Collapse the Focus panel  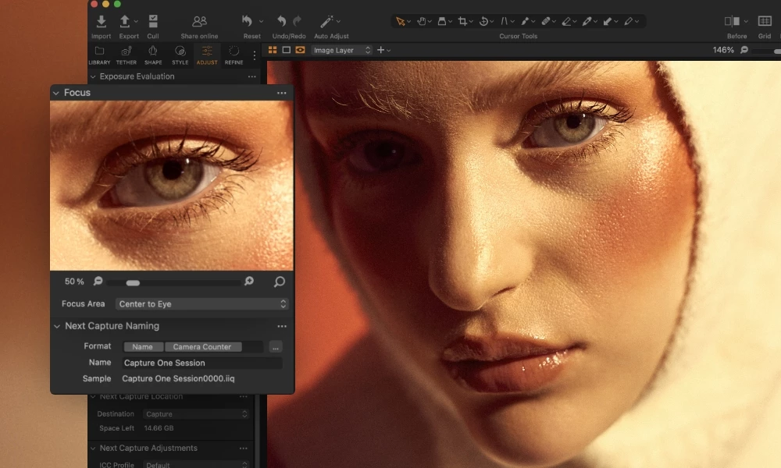pyautogui.click(x=56, y=92)
